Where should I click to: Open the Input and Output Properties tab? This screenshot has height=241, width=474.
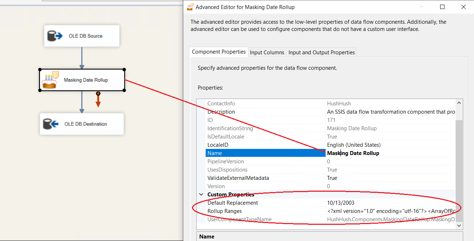(x=321, y=53)
